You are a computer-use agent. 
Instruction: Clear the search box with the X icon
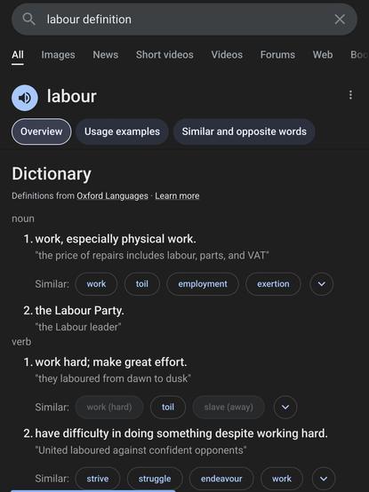(x=340, y=20)
